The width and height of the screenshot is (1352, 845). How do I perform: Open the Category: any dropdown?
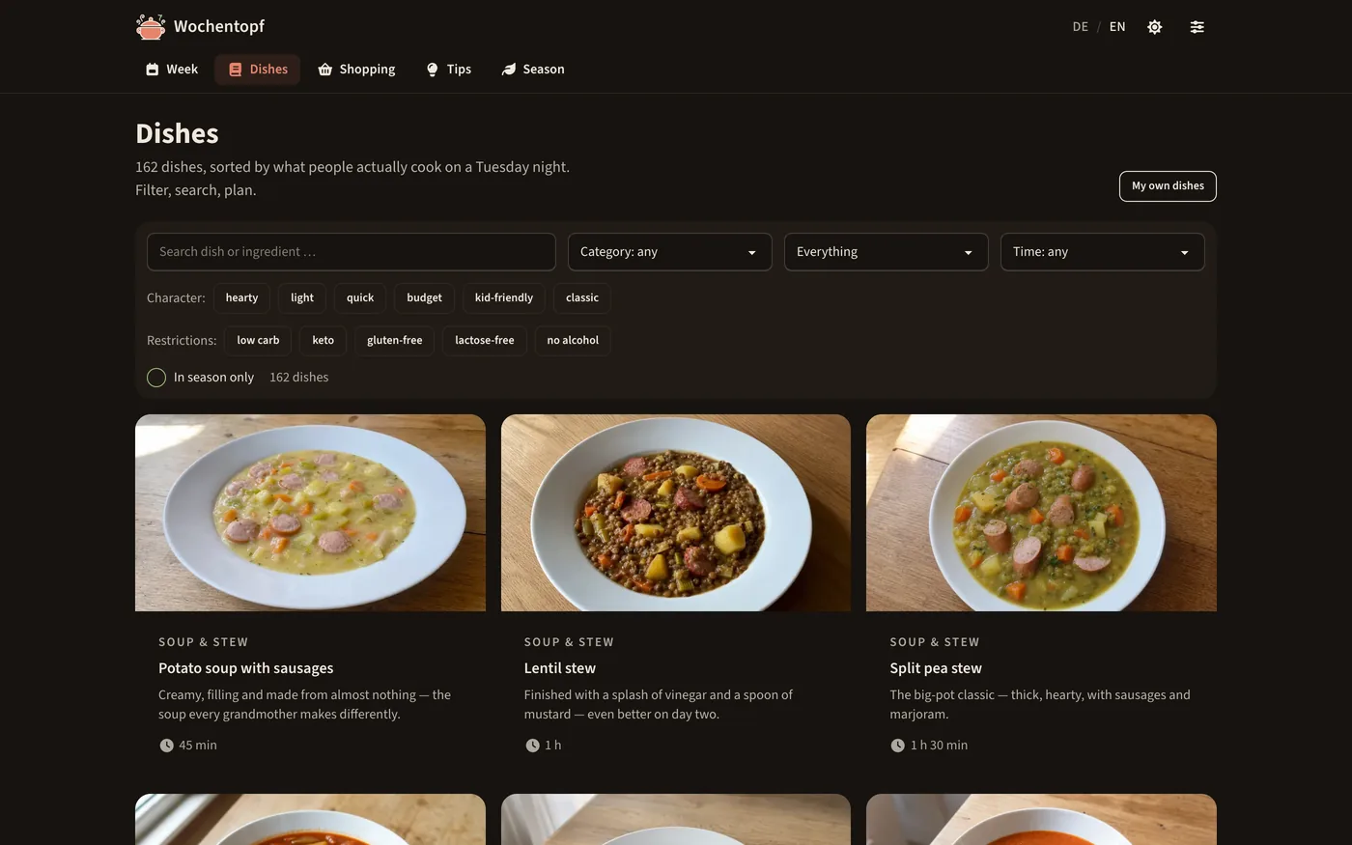coord(670,252)
